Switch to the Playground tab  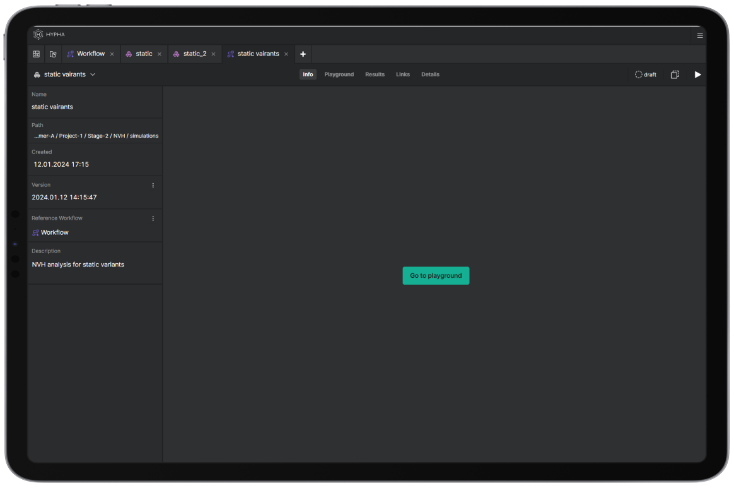coord(339,74)
